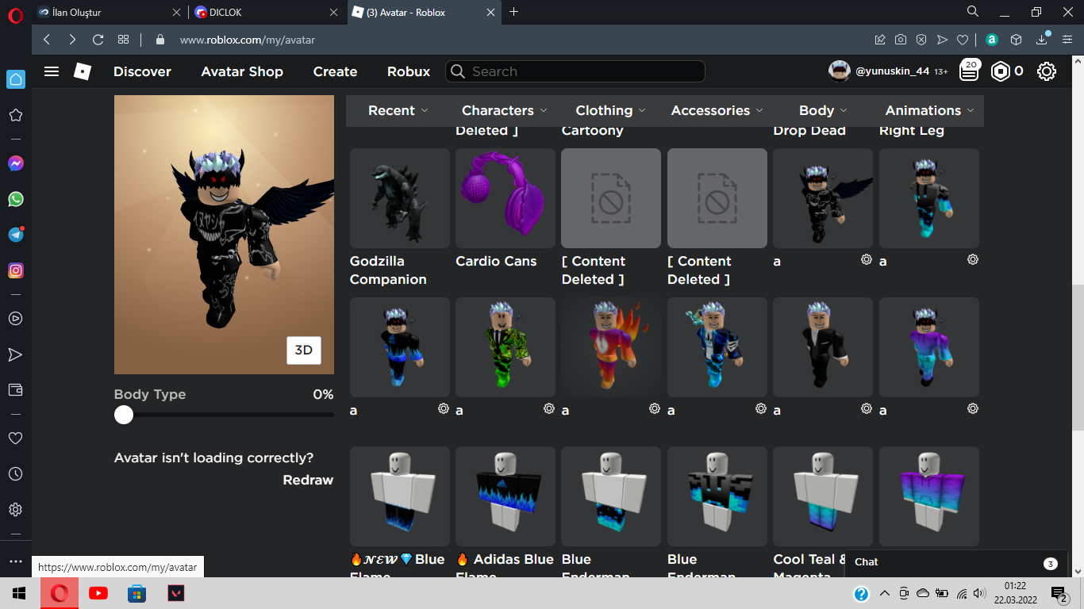Switch to the İlan Oluştur tab
Image resolution: width=1084 pixels, height=609 pixels.
[x=109, y=12]
